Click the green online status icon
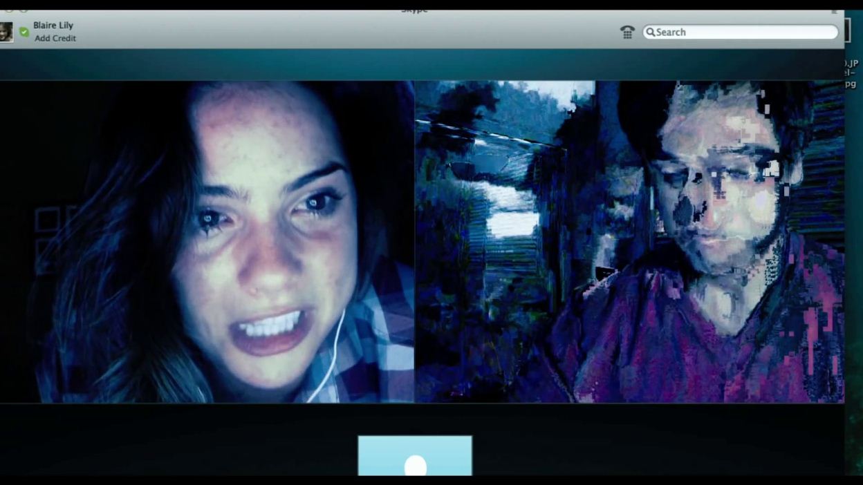The width and height of the screenshot is (863, 485). tap(24, 32)
